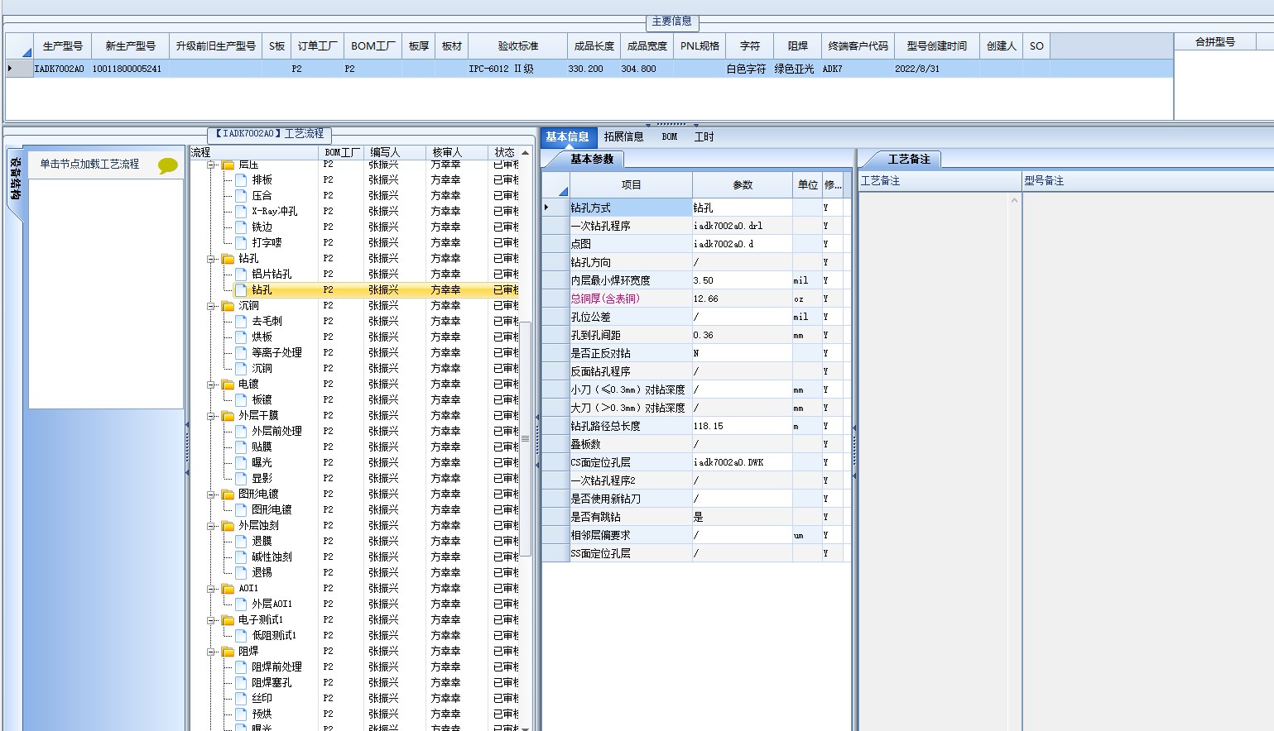The image size is (1274, 731).
Task: Click the 钻孔 folder icon
Action: pos(228,259)
